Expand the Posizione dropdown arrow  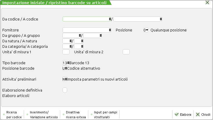coord(147,30)
